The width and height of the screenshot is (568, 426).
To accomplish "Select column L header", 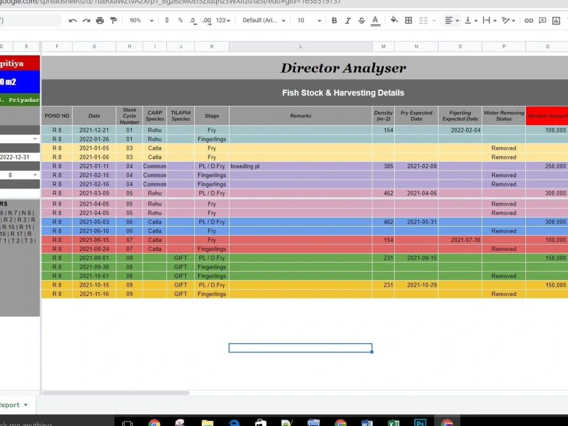I will 300,47.
